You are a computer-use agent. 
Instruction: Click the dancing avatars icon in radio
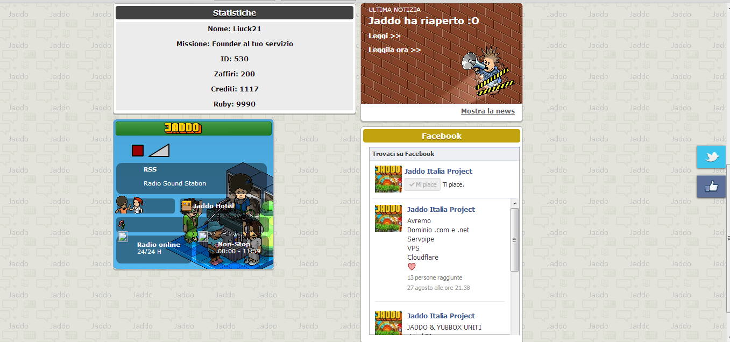pos(130,205)
